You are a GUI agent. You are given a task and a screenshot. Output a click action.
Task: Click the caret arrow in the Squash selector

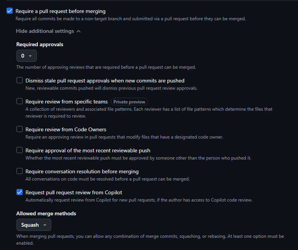45,225
